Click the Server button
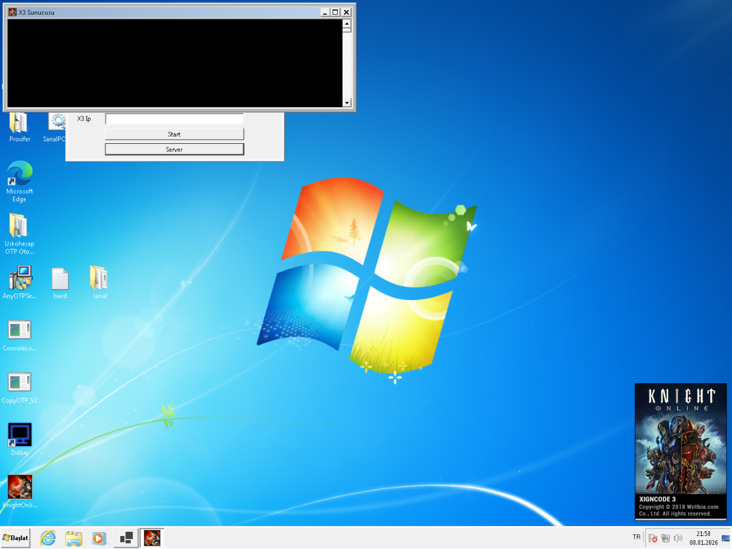The image size is (732, 549). [x=174, y=149]
